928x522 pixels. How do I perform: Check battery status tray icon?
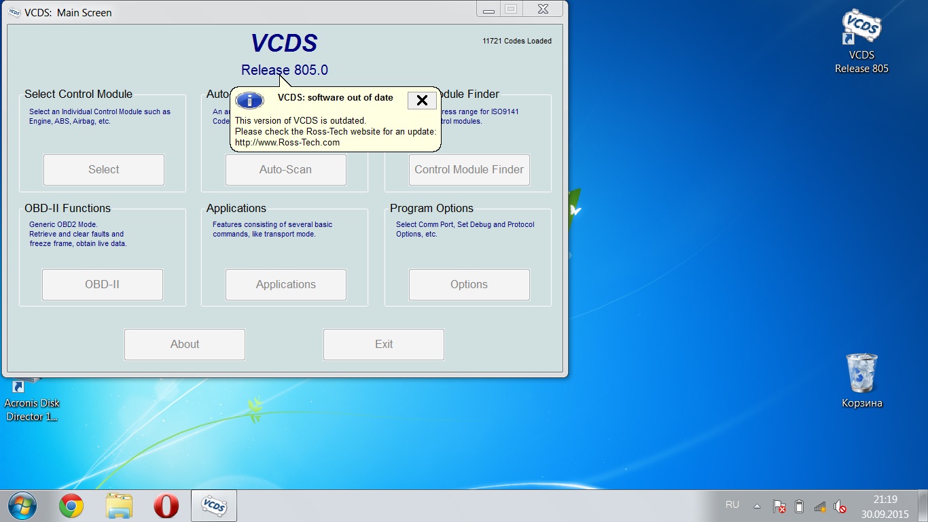[799, 506]
